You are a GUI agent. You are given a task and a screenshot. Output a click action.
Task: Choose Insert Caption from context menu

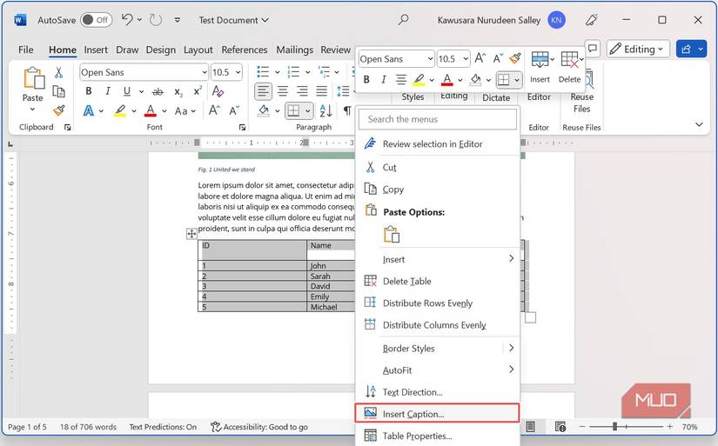pos(413,414)
